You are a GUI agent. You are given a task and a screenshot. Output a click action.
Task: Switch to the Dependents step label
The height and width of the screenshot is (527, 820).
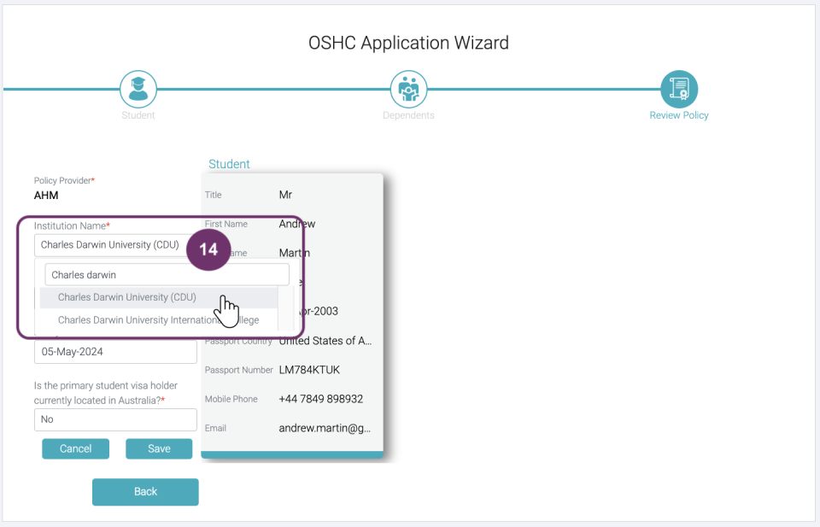click(408, 115)
